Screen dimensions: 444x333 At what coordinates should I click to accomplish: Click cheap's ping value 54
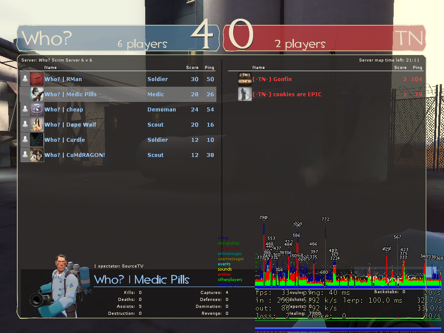pyautogui.click(x=210, y=110)
